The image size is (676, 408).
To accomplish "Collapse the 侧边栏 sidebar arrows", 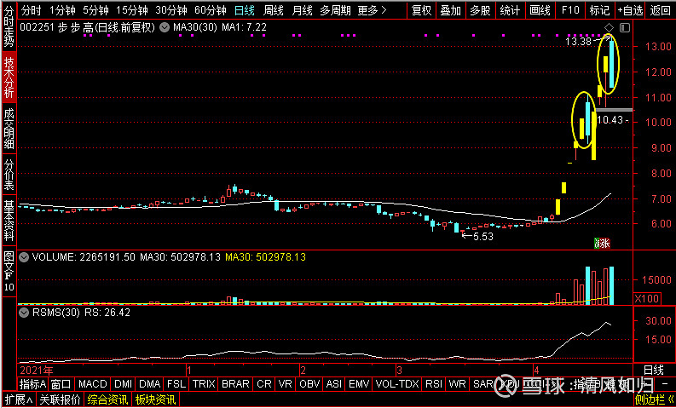I will pyautogui.click(x=655, y=399).
